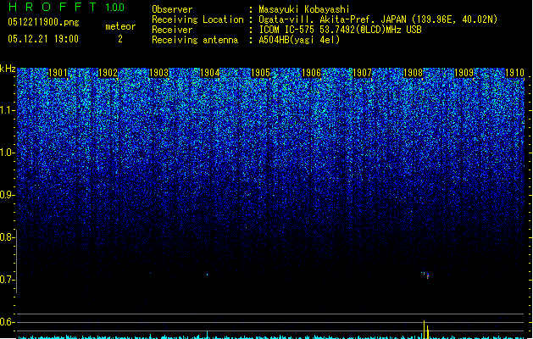Click the 1904 time marker
This screenshot has width=533, height=339.
[210, 73]
